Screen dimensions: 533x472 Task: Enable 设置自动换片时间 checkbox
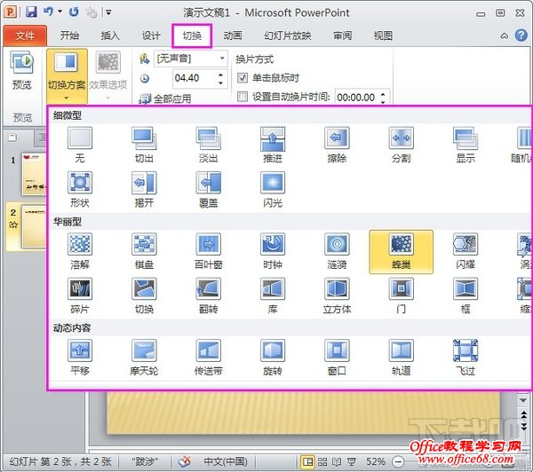click(242, 97)
